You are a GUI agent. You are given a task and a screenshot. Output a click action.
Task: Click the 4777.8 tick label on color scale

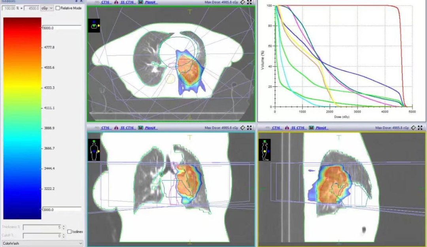click(49, 47)
